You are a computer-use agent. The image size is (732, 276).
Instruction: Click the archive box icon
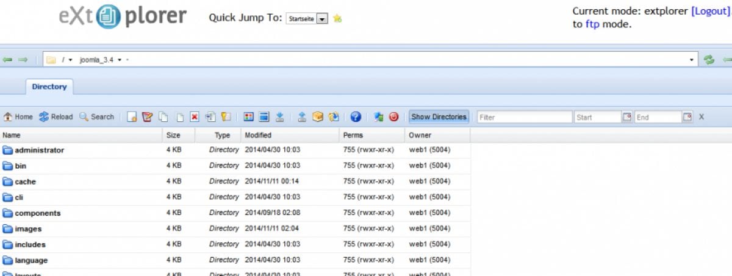pyautogui.click(x=318, y=117)
